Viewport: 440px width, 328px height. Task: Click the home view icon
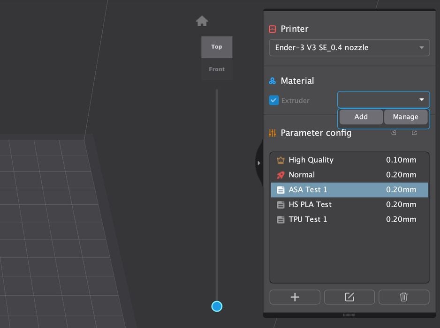(x=202, y=21)
